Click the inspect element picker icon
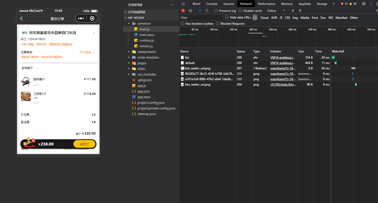 pos(183,4)
